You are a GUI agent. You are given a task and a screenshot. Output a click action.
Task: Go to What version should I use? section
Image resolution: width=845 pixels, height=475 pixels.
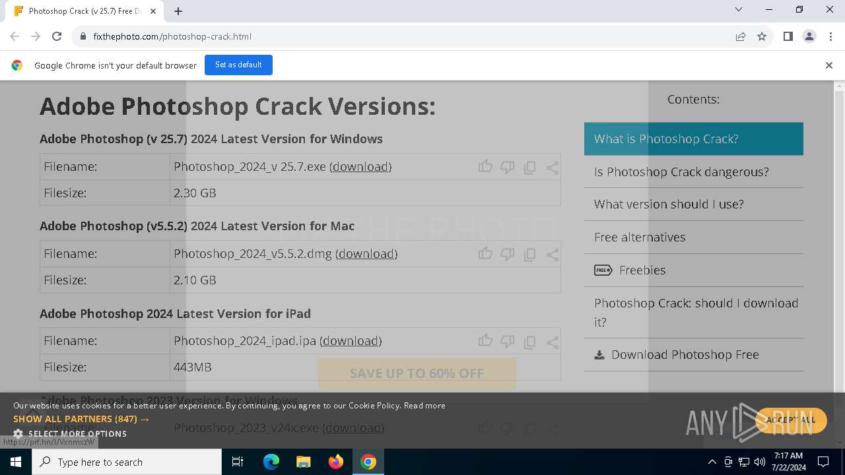pos(694,204)
